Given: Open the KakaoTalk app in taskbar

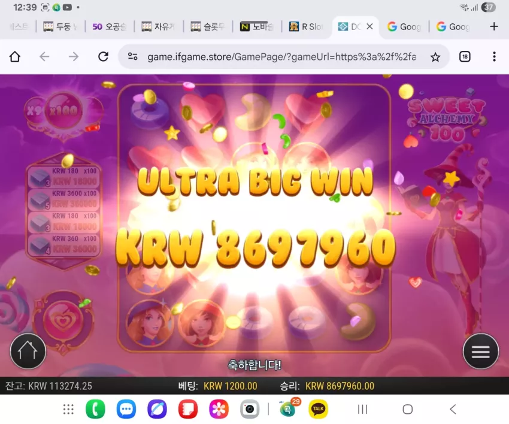Looking at the screenshot, I should (318, 409).
